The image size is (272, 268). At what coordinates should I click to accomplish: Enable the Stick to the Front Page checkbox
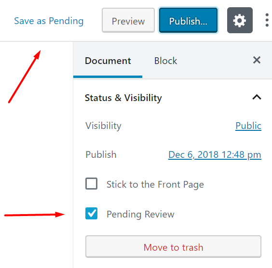coord(91,184)
